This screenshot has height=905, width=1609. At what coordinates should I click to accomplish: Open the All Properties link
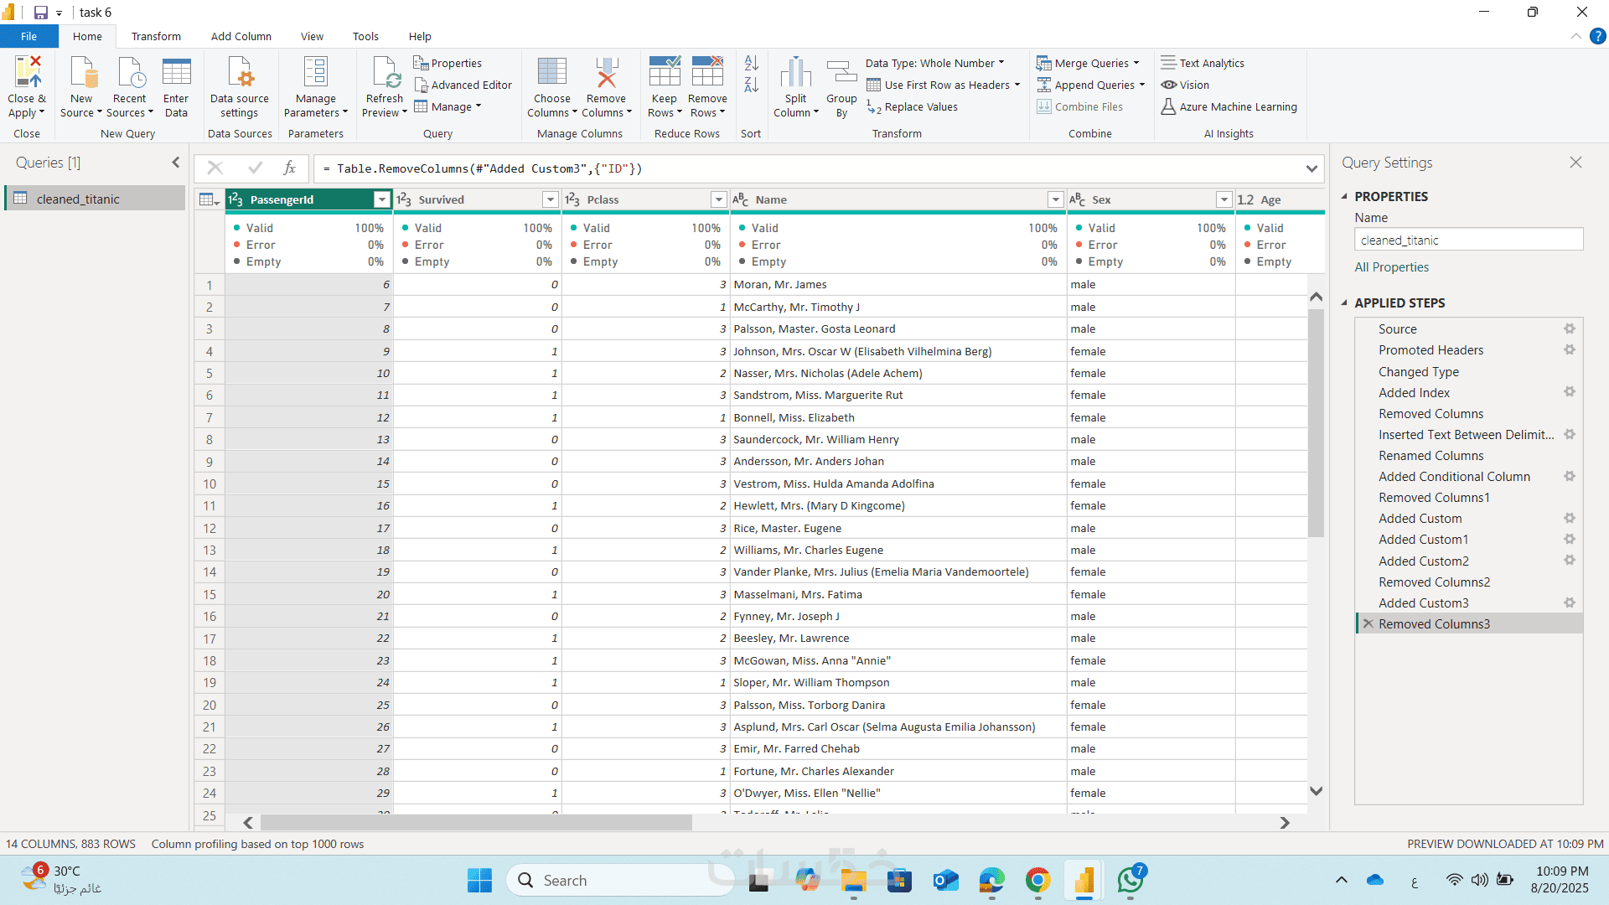coord(1391,266)
